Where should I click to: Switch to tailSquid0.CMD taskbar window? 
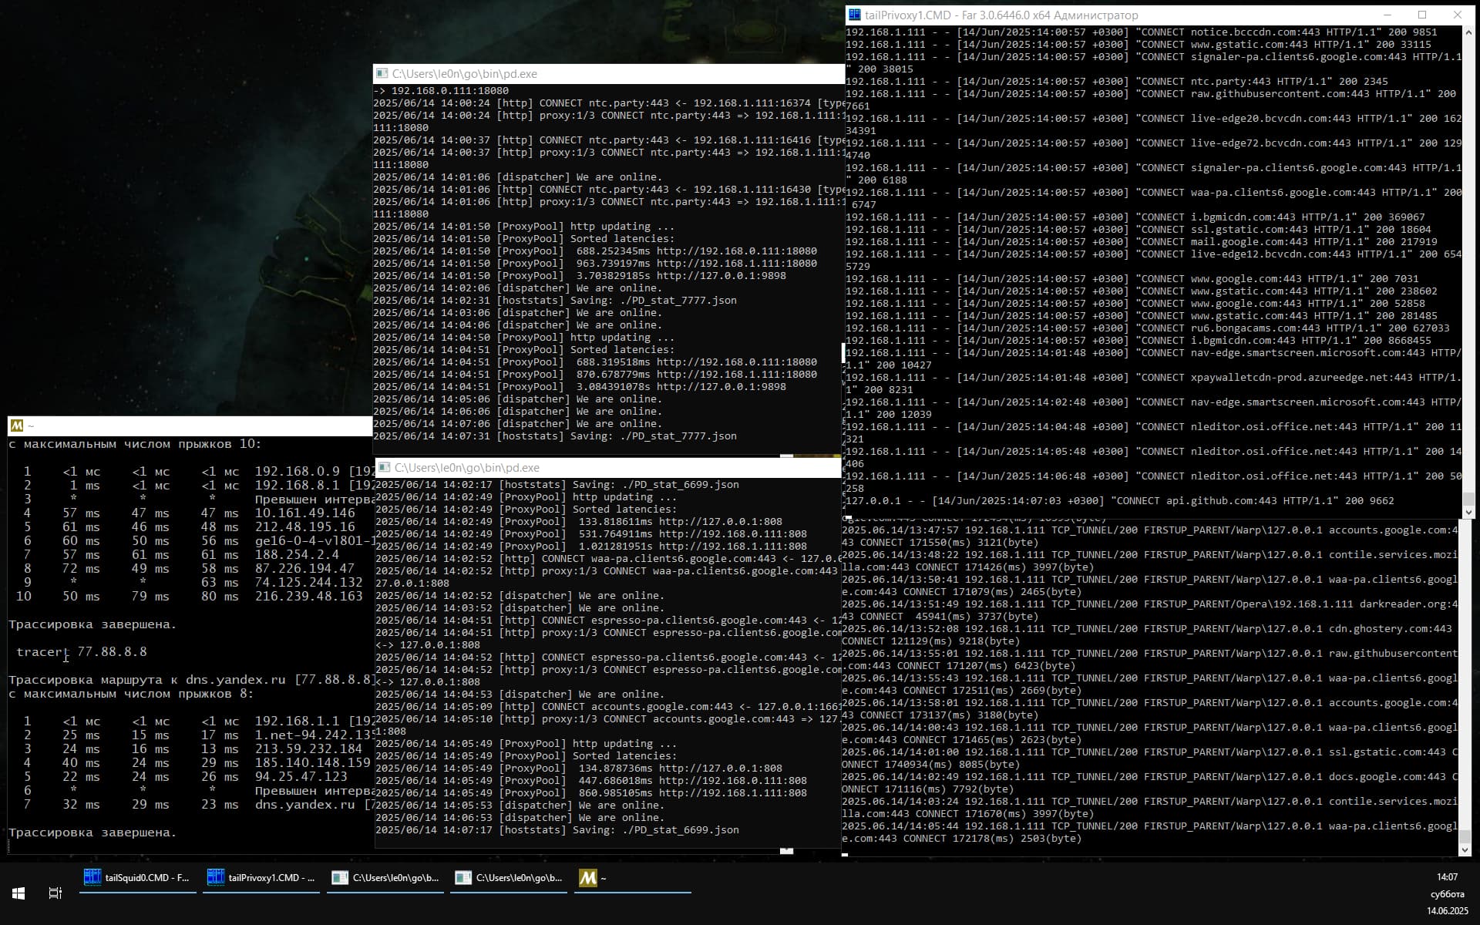(x=138, y=878)
